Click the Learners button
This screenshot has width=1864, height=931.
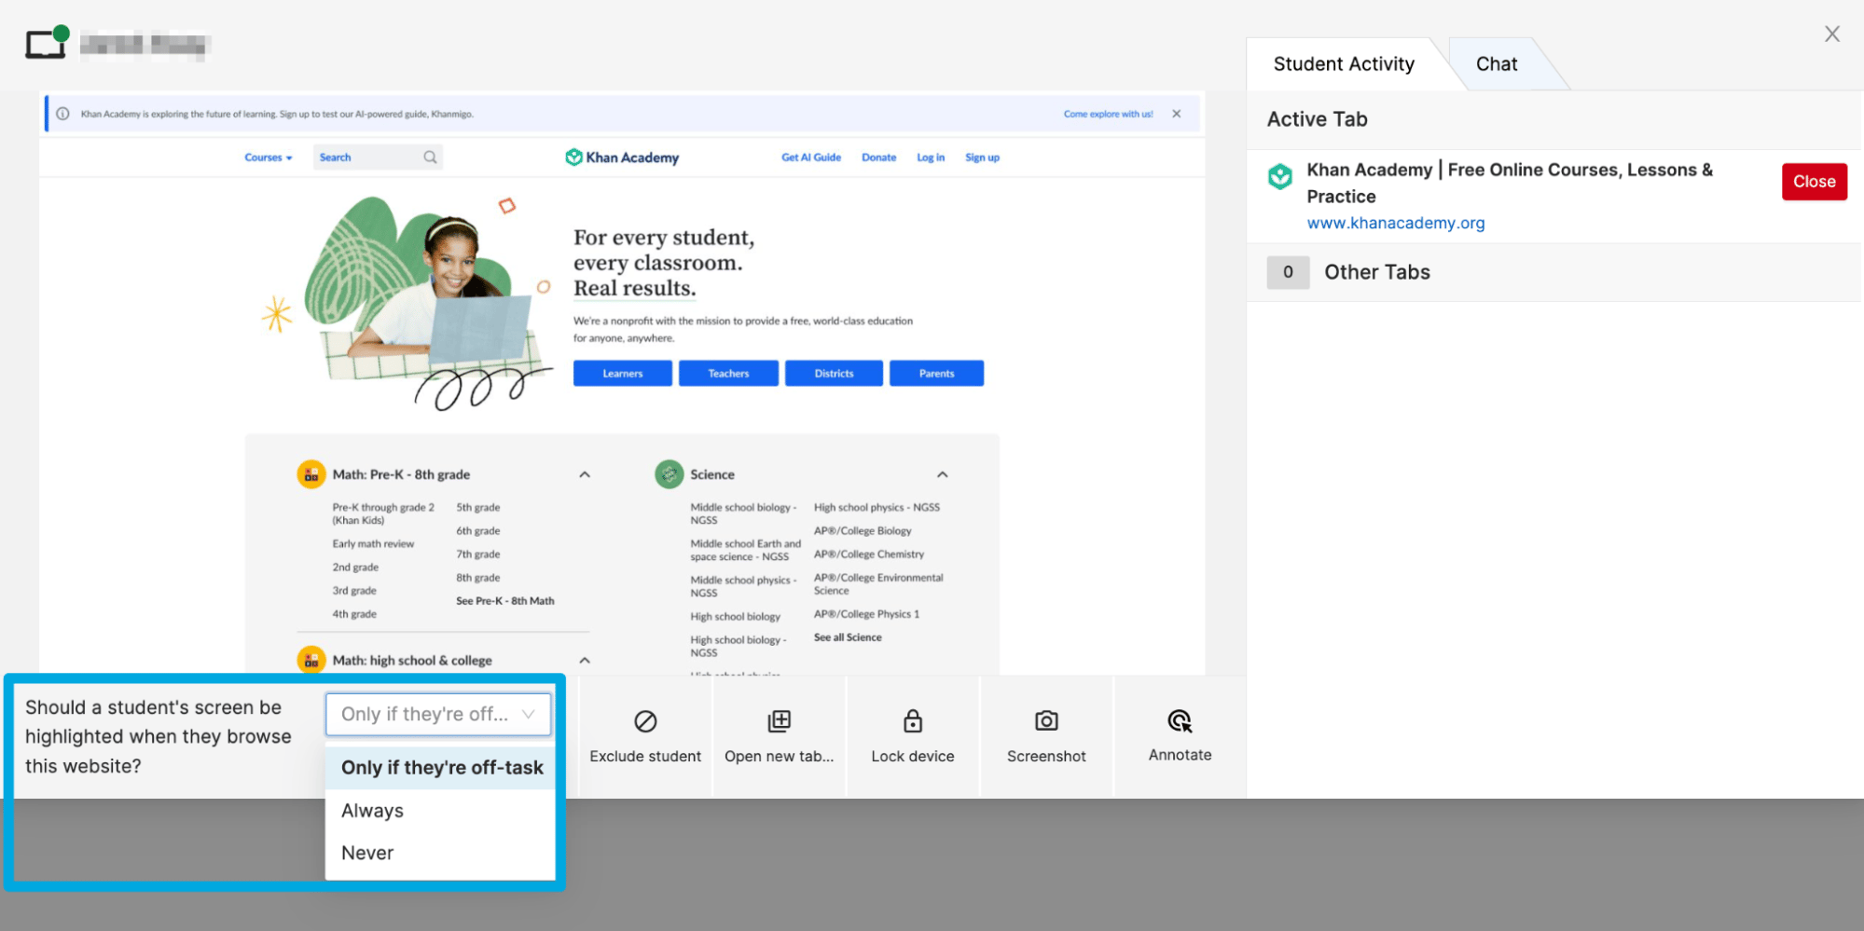(x=622, y=374)
